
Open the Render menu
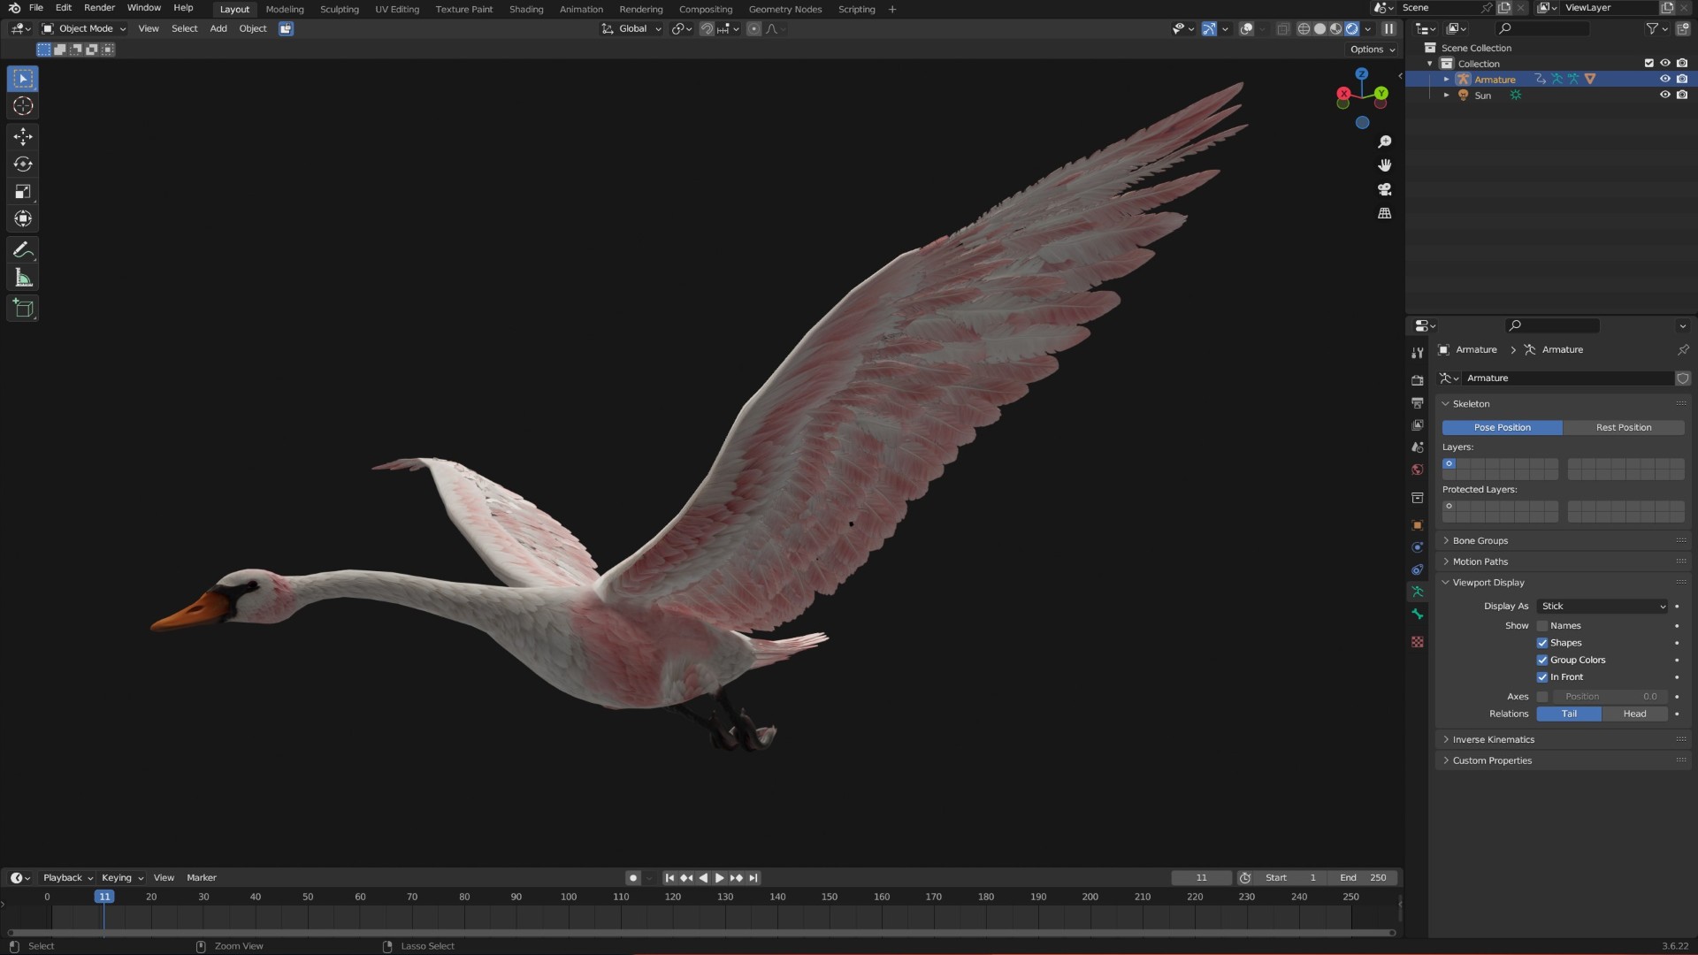point(99,8)
